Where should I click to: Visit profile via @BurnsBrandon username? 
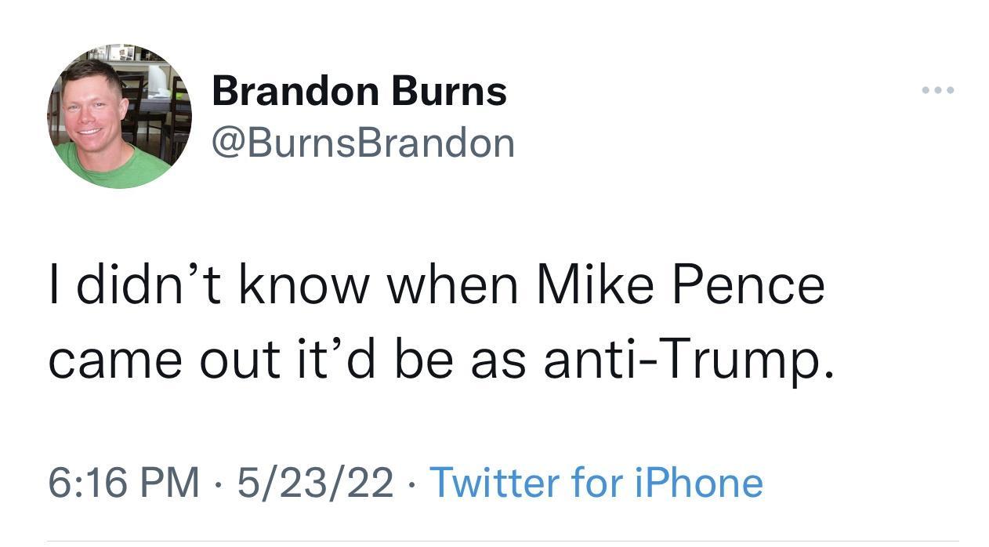[363, 142]
